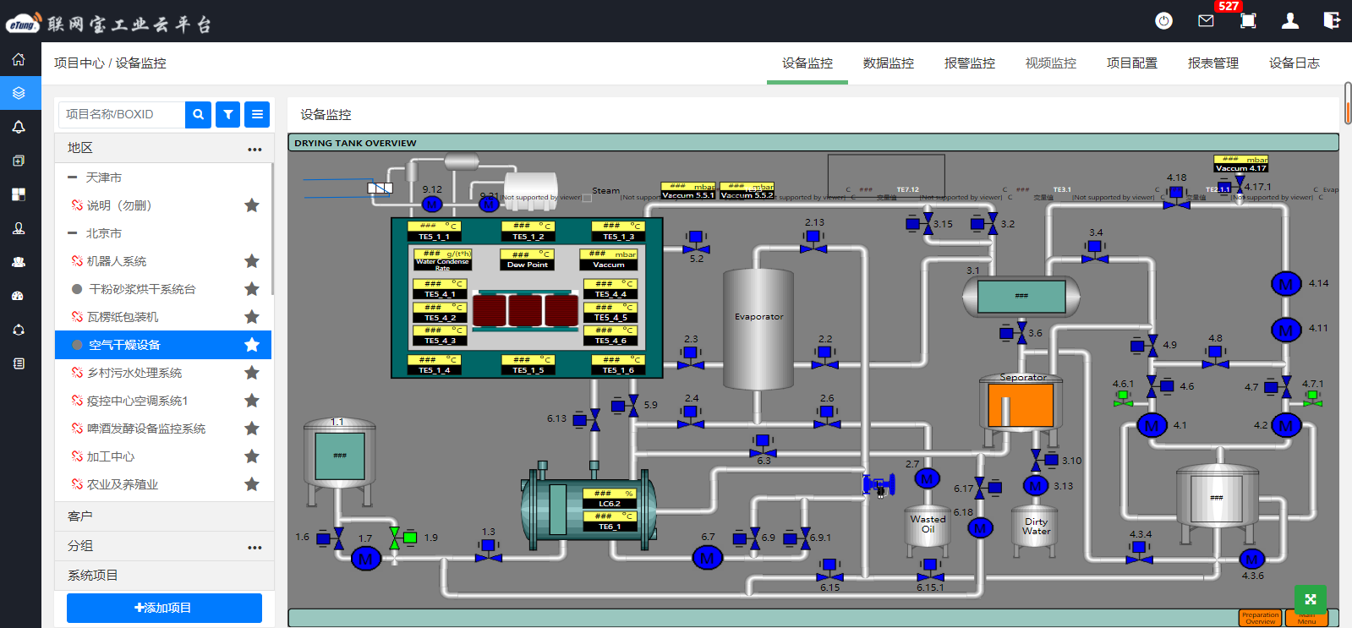This screenshot has height=628, width=1352.
Task: Click the green expand button over diagram
Action: 1311,600
